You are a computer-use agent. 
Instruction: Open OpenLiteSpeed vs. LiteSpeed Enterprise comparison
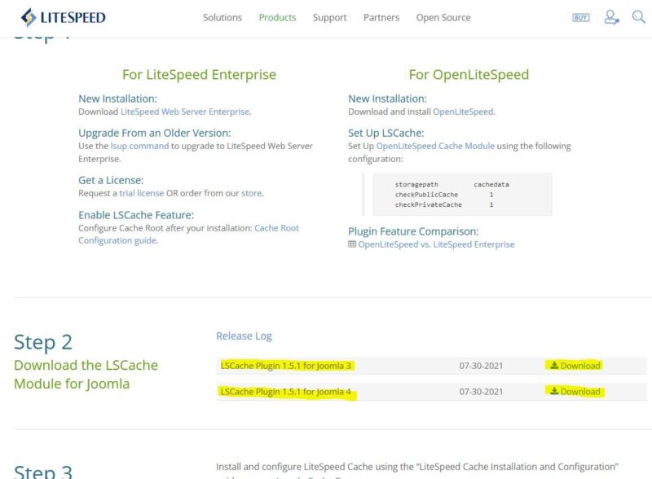(436, 244)
